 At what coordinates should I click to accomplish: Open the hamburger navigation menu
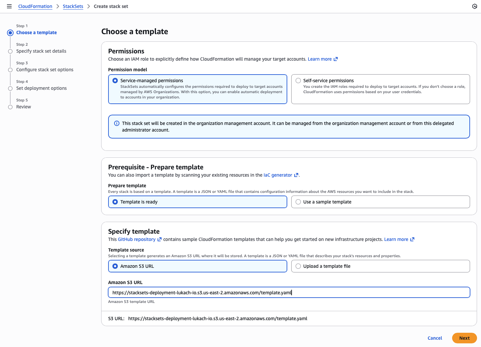point(9,6)
